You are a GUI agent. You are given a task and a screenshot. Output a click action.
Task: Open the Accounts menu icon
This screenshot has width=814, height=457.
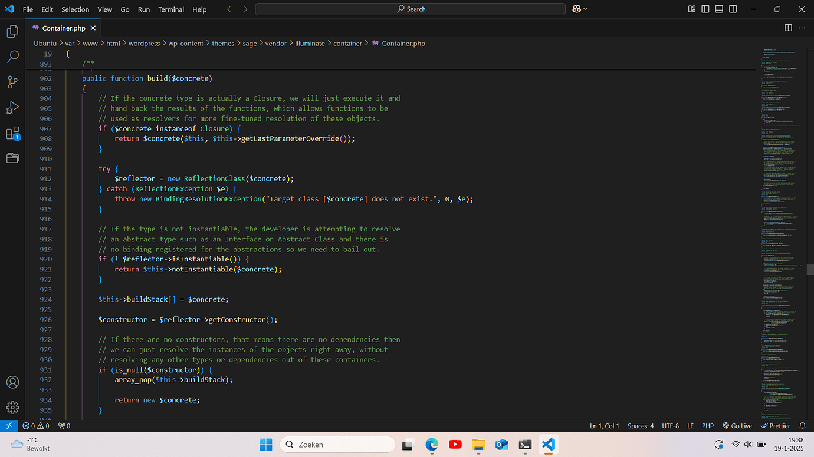(x=12, y=382)
